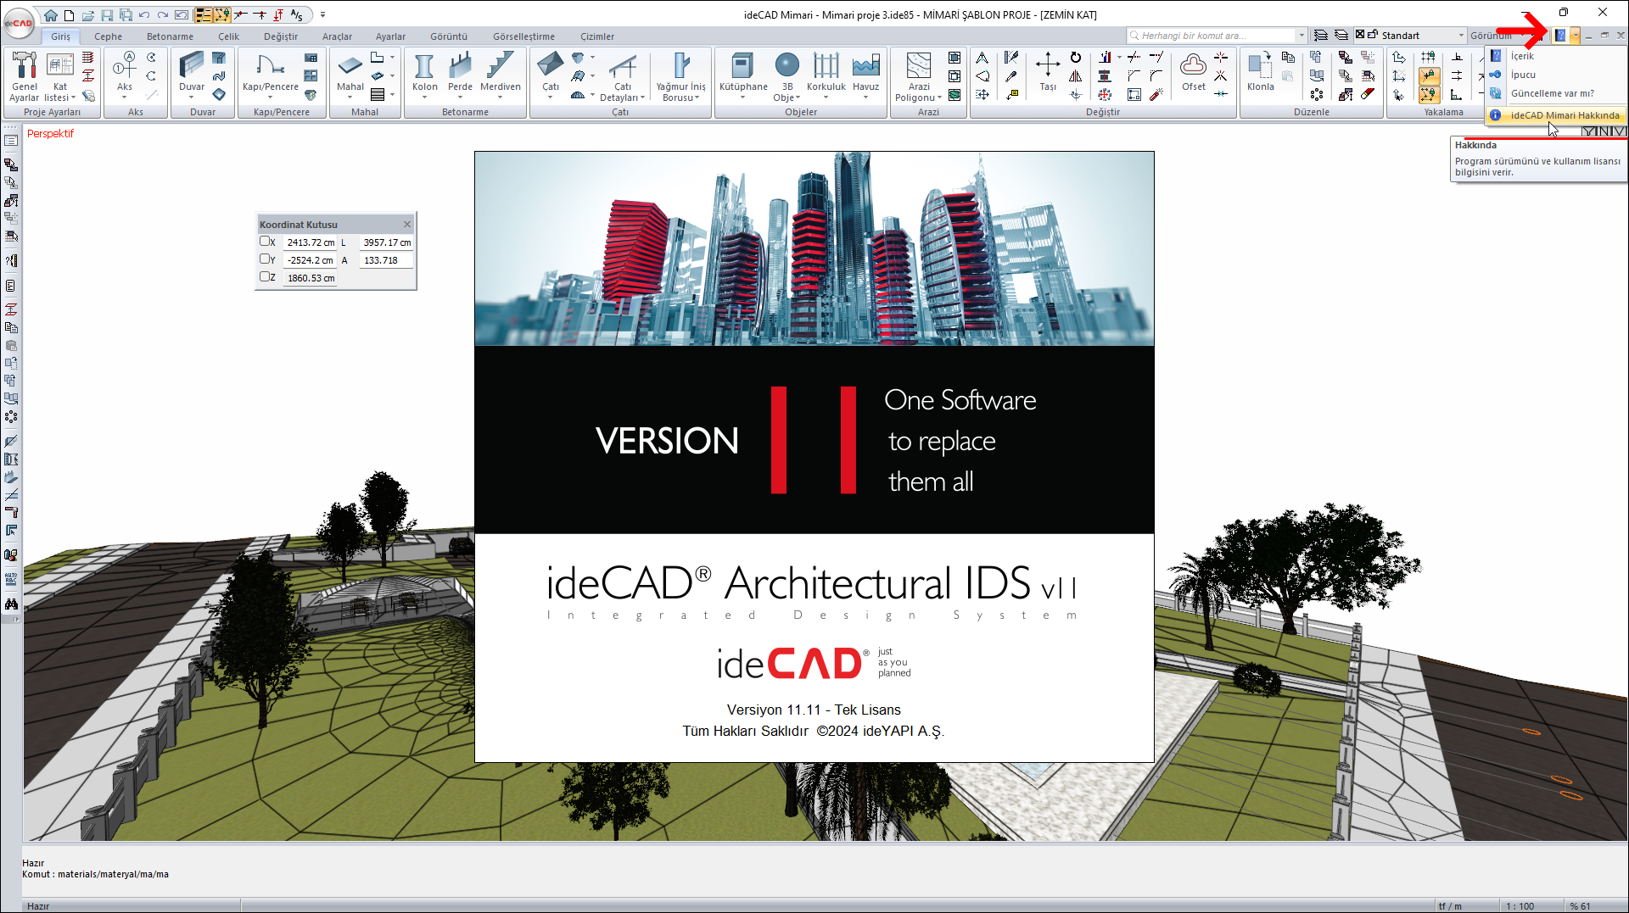Screen dimensions: 1629x913
Task: Close the Koordinat Kutusu panel
Action: [407, 225]
